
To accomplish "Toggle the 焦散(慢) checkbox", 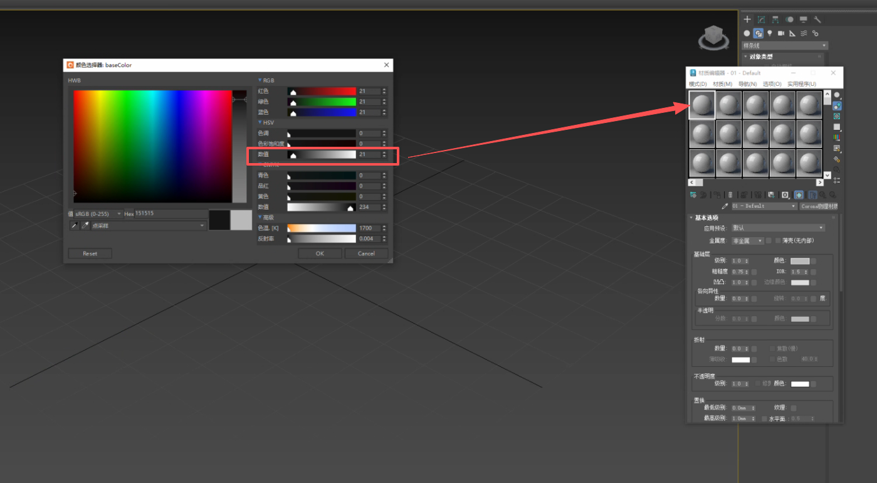I will tap(772, 349).
